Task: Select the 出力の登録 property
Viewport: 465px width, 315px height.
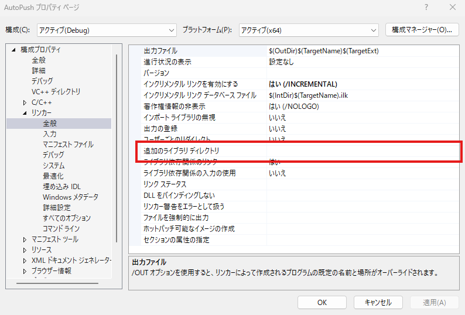Action: pos(160,129)
